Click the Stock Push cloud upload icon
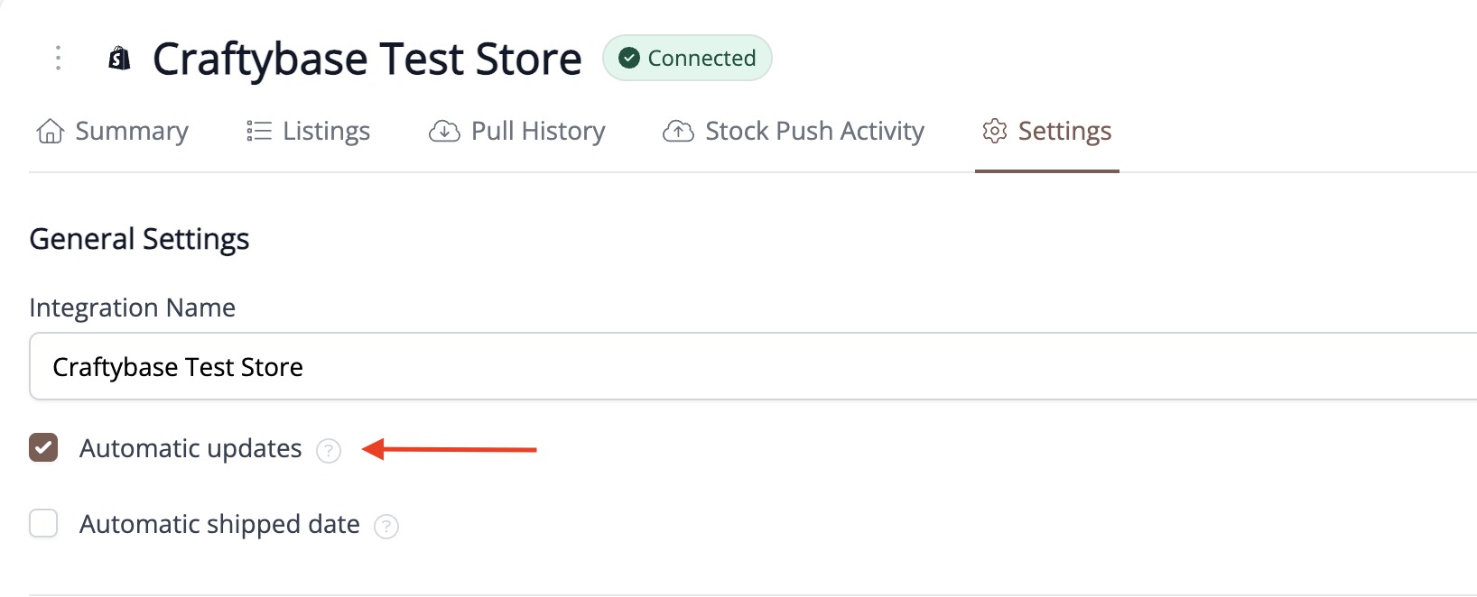Screen dimensions: 1477x597 678,132
